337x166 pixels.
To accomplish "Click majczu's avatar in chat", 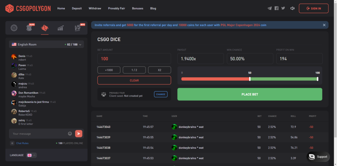I will [14, 84].
